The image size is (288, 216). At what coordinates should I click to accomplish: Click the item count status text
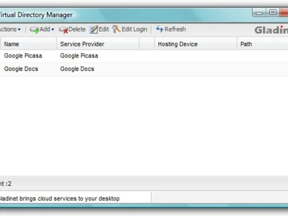point(6,184)
